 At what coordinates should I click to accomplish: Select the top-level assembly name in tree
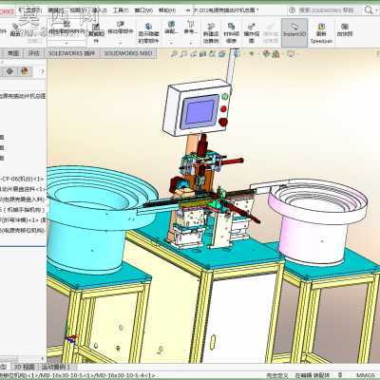[x=22, y=96]
